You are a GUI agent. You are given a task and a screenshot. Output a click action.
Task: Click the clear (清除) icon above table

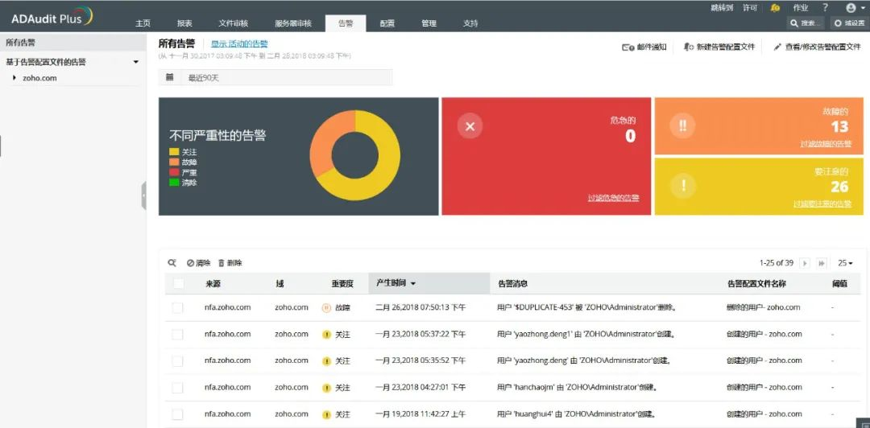[x=190, y=263]
